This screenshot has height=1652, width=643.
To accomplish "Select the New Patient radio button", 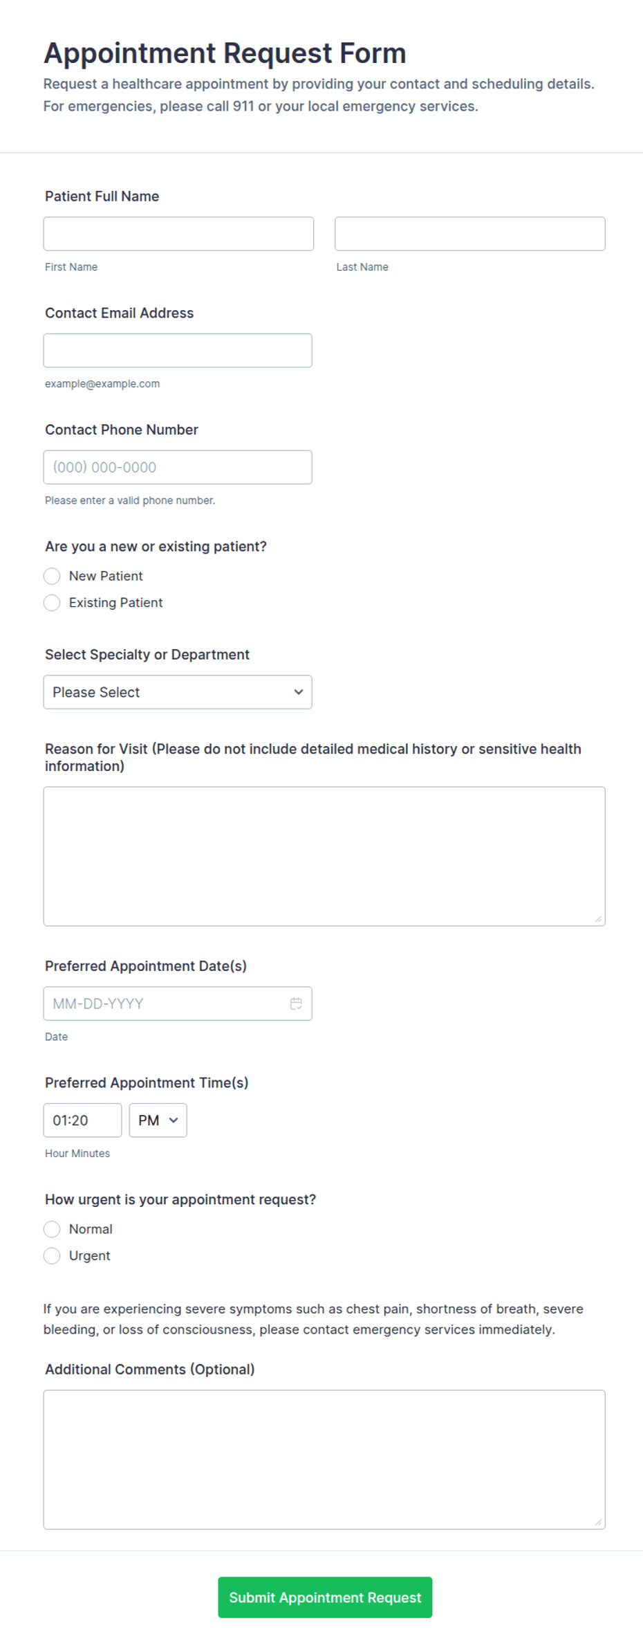I will pos(52,576).
